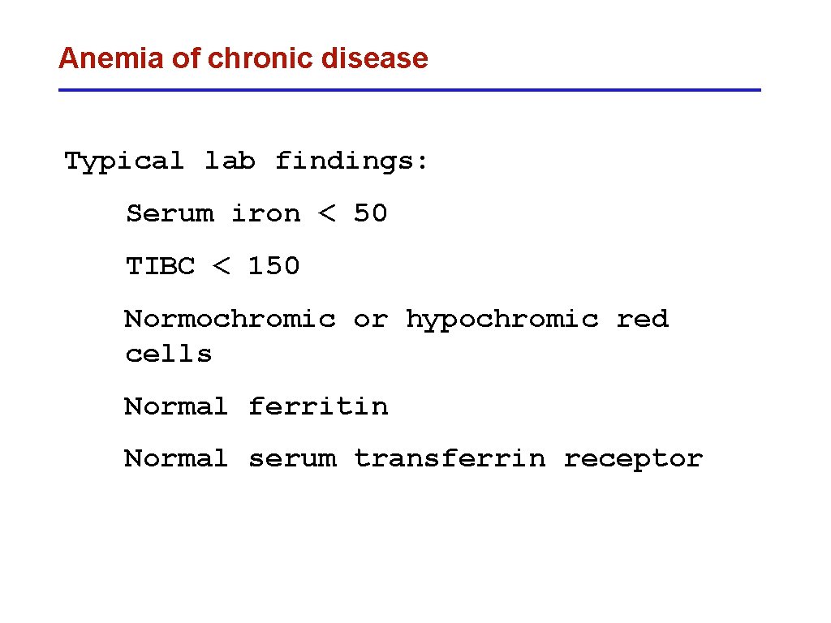Click the word 'findings:' in the heading
Screen dimensions: 831x623
(351, 161)
